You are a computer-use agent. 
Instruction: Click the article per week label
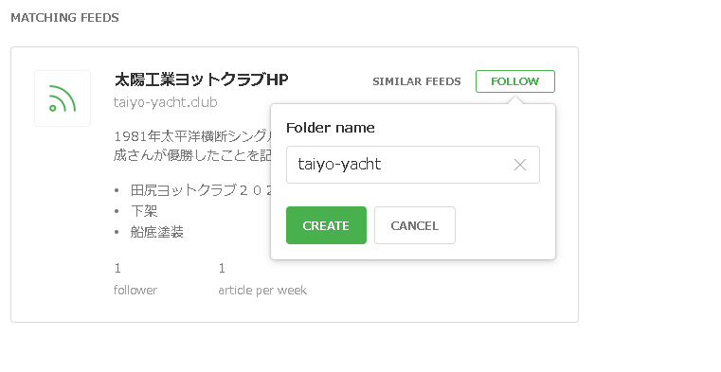pos(262,290)
